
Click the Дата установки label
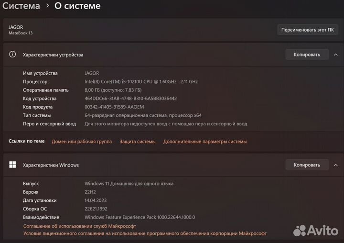pos(40,200)
